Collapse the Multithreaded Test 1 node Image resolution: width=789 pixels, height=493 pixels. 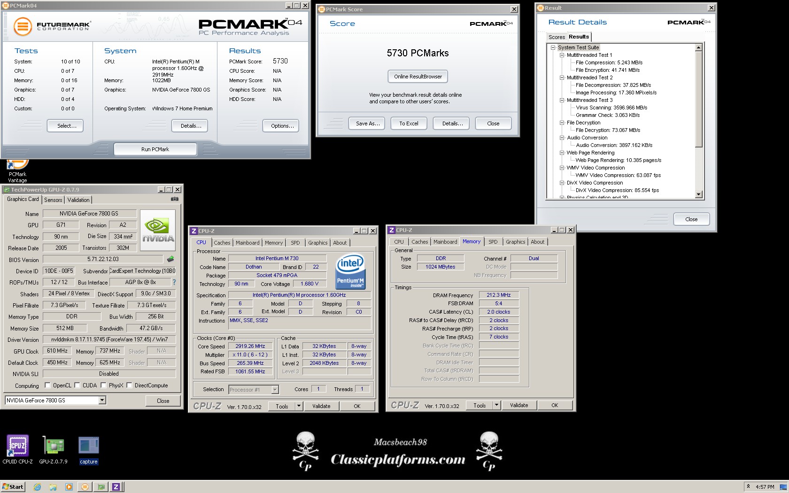point(562,55)
